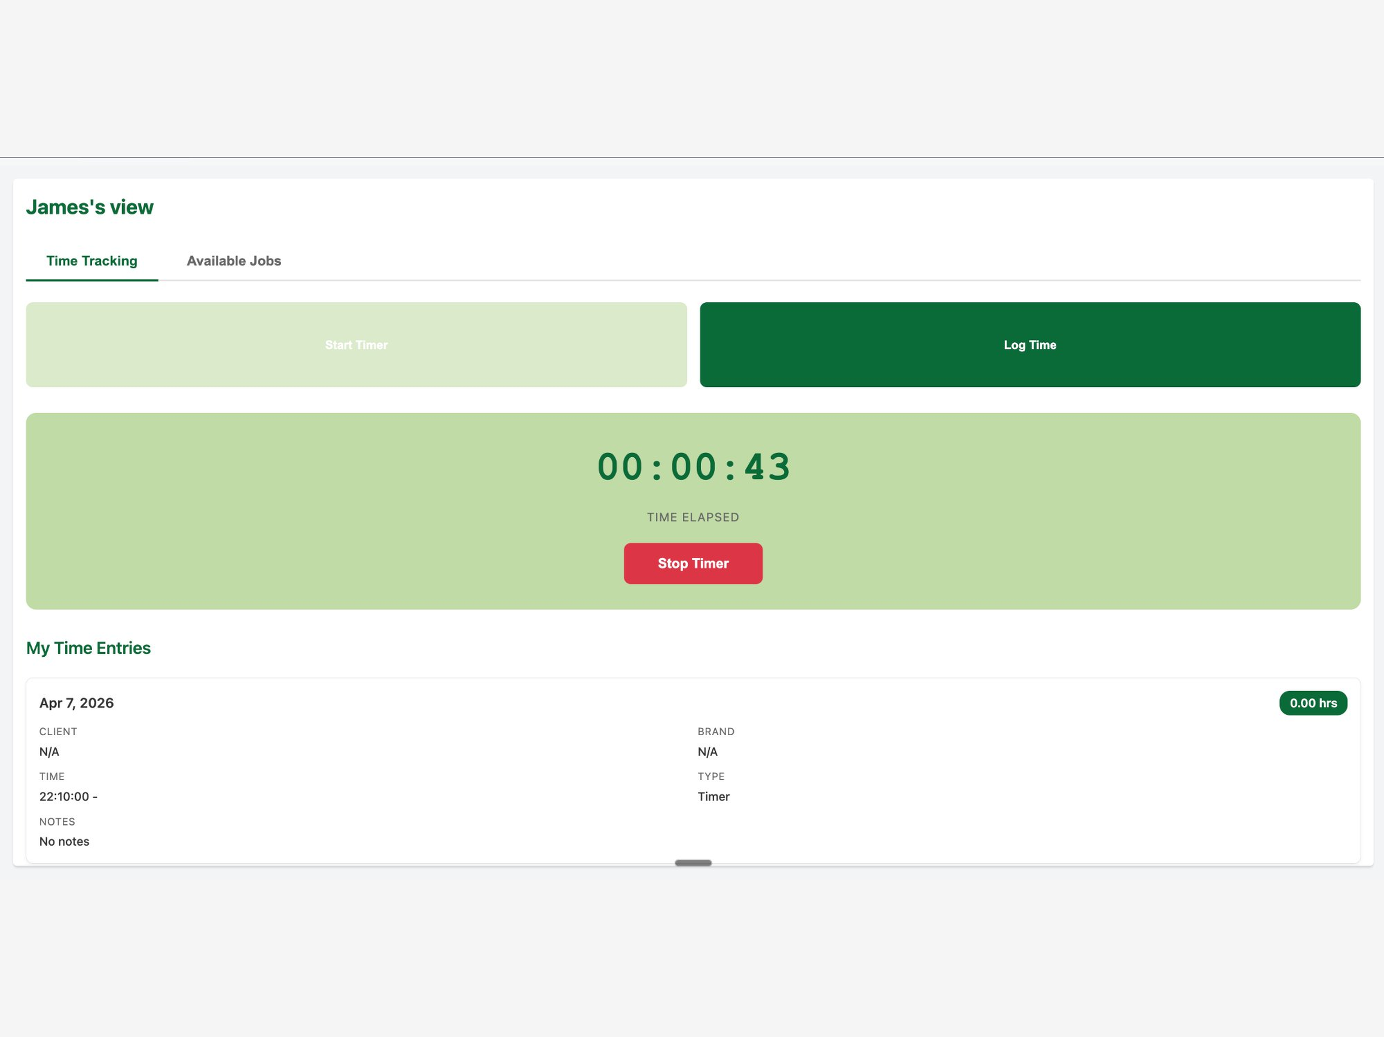
Task: Click the disabled Start Timer button
Action: click(x=356, y=345)
